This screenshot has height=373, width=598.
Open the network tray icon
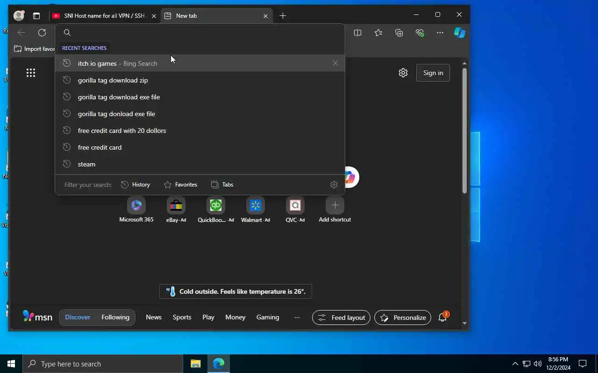(527, 364)
